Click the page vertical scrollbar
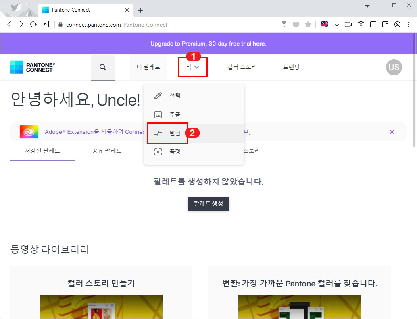 [414, 90]
